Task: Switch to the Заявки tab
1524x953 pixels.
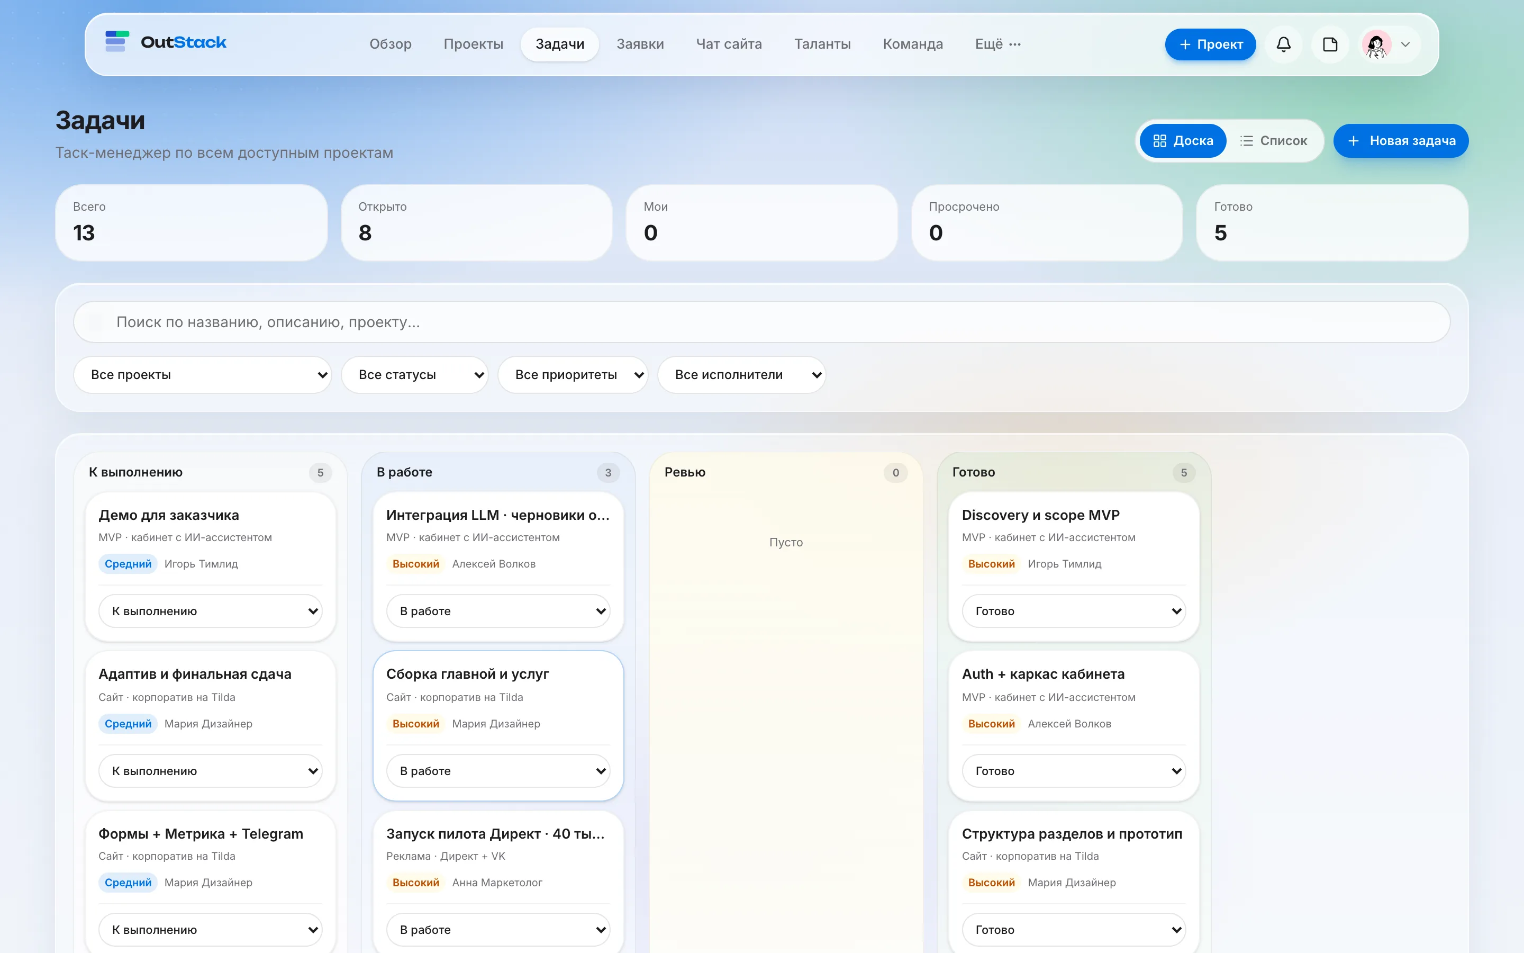Action: (x=640, y=44)
